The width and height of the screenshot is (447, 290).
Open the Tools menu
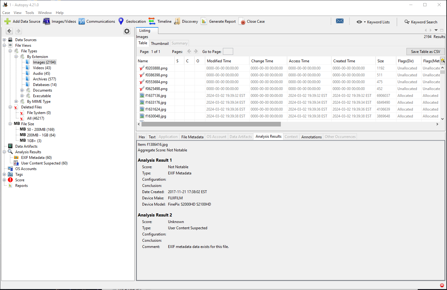click(x=30, y=13)
